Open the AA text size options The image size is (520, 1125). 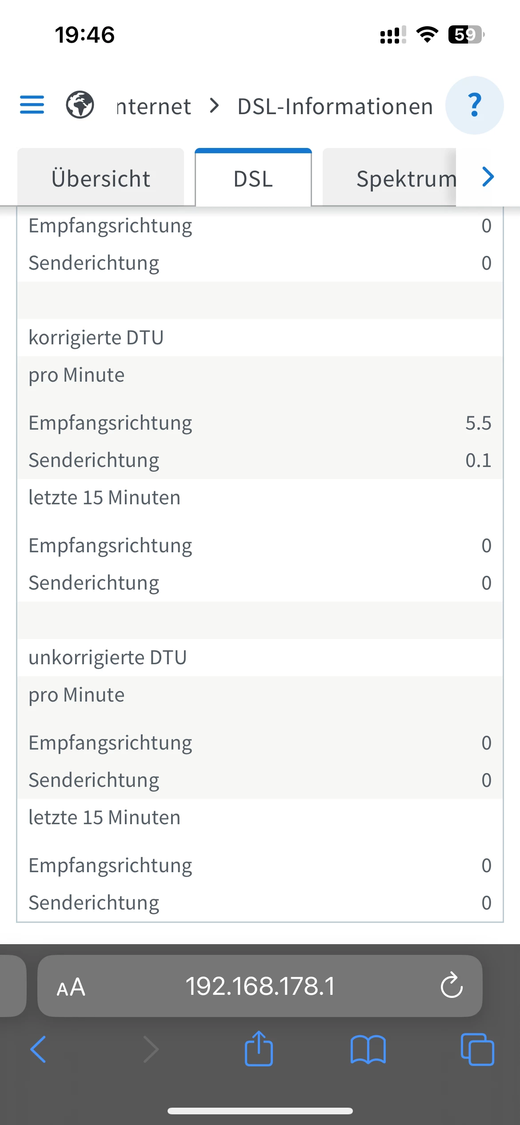tap(71, 986)
